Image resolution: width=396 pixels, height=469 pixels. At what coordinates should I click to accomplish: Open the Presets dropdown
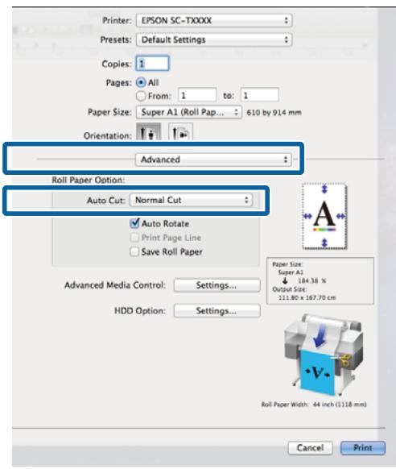coord(214,39)
